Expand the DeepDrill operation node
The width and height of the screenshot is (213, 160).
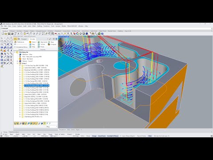pos(20,96)
